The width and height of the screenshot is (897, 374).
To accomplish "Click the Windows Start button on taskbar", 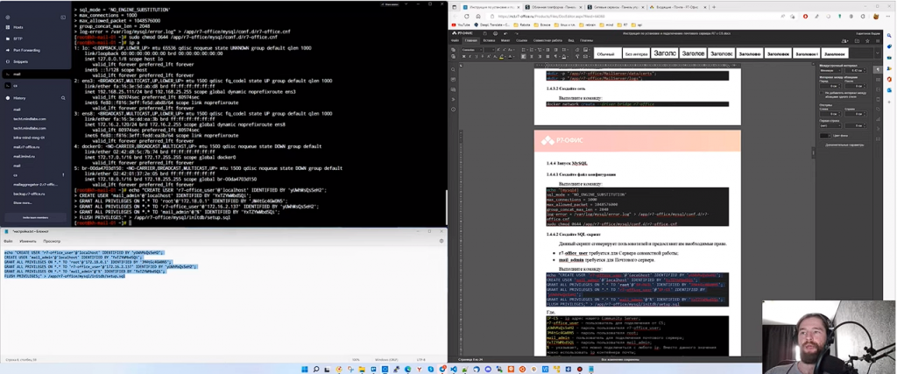I will click(x=304, y=369).
